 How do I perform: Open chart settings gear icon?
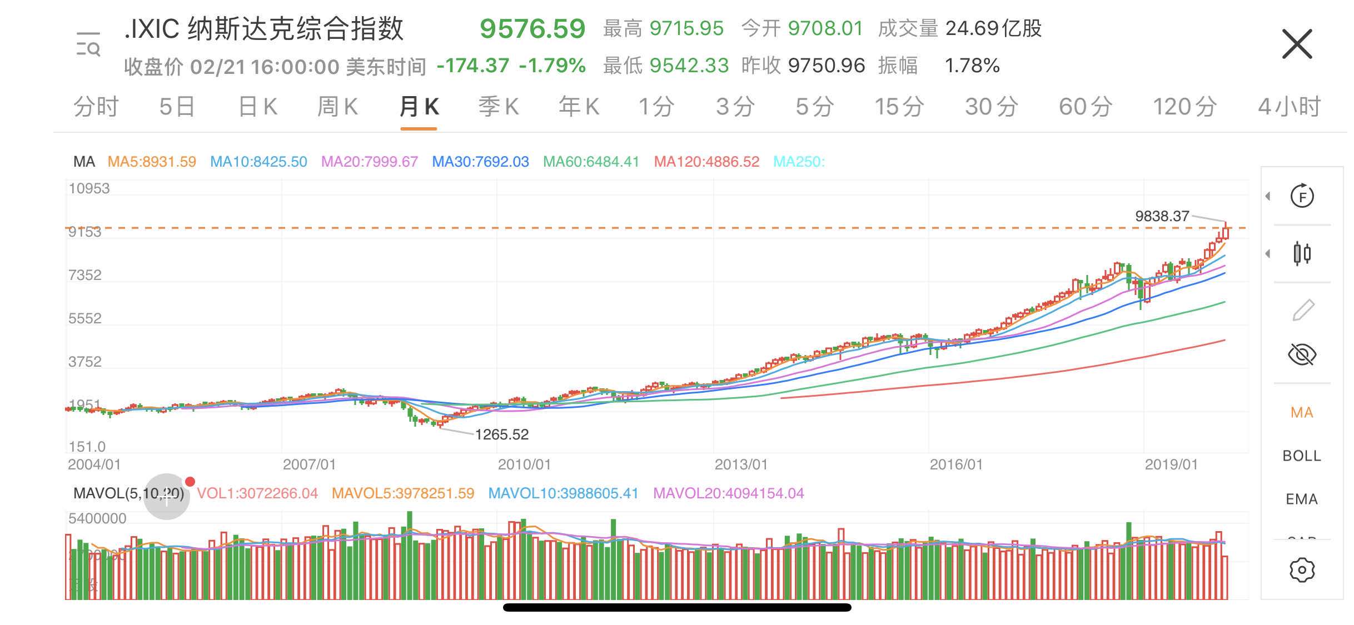click(1302, 570)
